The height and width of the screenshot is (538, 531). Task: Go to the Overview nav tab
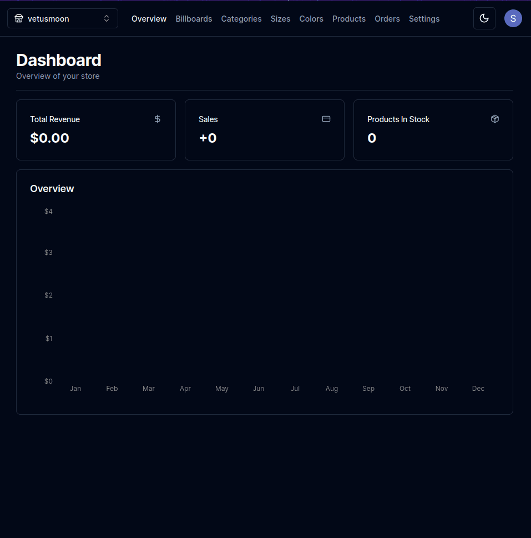[149, 19]
